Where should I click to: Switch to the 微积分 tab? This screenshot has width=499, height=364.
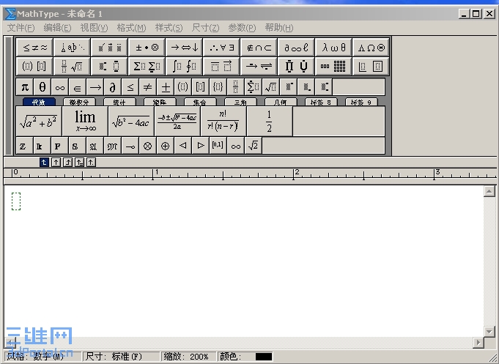79,102
